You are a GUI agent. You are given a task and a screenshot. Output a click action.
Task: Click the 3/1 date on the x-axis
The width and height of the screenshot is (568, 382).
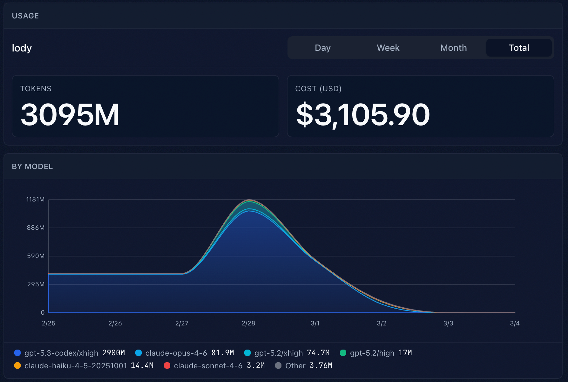tap(315, 323)
